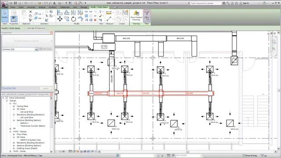
Task: Click the Activate Dimensions button
Action: coord(36,28)
